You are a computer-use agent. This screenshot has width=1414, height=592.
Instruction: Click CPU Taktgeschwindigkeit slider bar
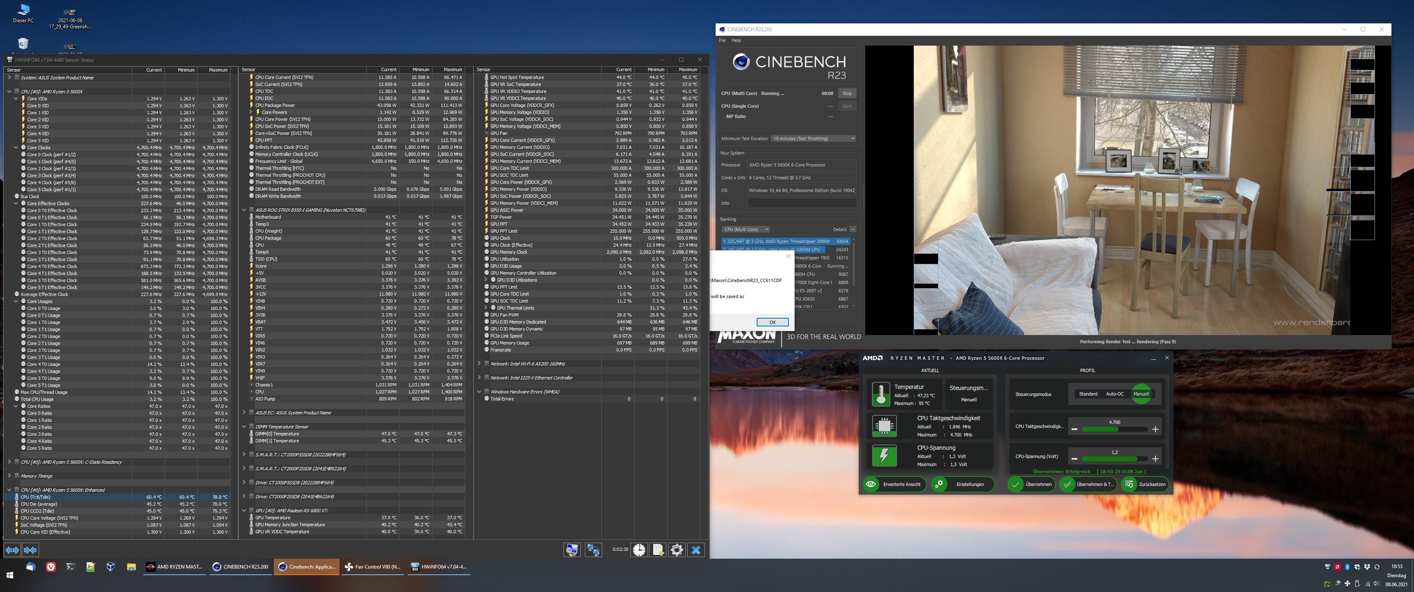coord(1114,430)
